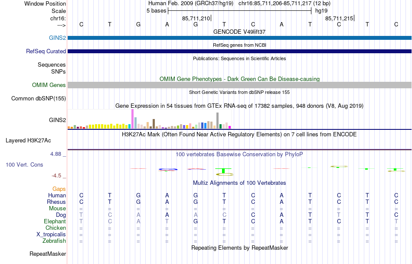Click the OMIM Genes track label
The width and height of the screenshot is (412, 264).
click(49, 85)
